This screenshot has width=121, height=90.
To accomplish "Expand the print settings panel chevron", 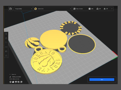I will pos(112,9).
